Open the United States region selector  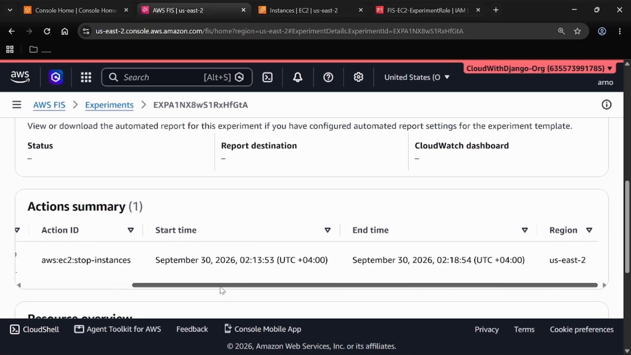pyautogui.click(x=417, y=77)
